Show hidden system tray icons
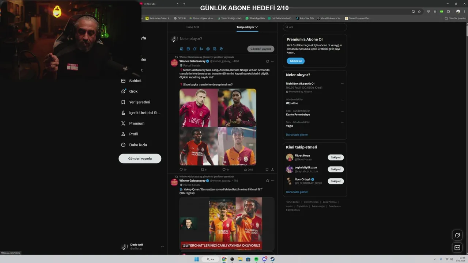Viewport: 468px width, 263px height. 435,259
